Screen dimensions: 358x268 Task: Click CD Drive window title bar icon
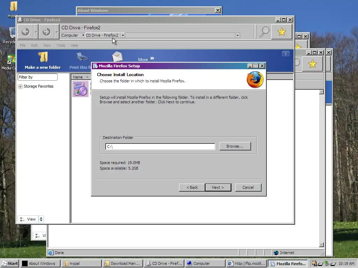pyautogui.click(x=20, y=20)
